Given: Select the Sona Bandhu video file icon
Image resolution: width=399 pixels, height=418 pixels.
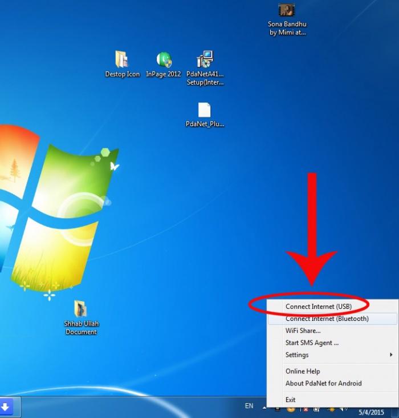Looking at the screenshot, I should [x=287, y=20].
